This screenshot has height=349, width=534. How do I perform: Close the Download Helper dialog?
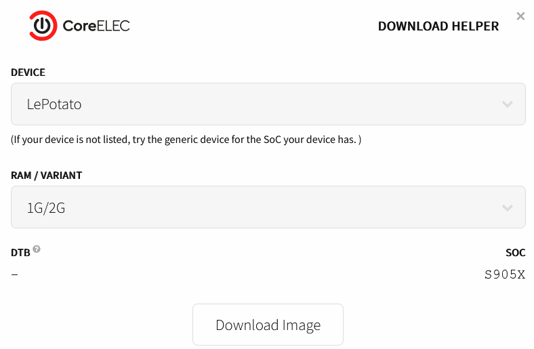(x=520, y=16)
